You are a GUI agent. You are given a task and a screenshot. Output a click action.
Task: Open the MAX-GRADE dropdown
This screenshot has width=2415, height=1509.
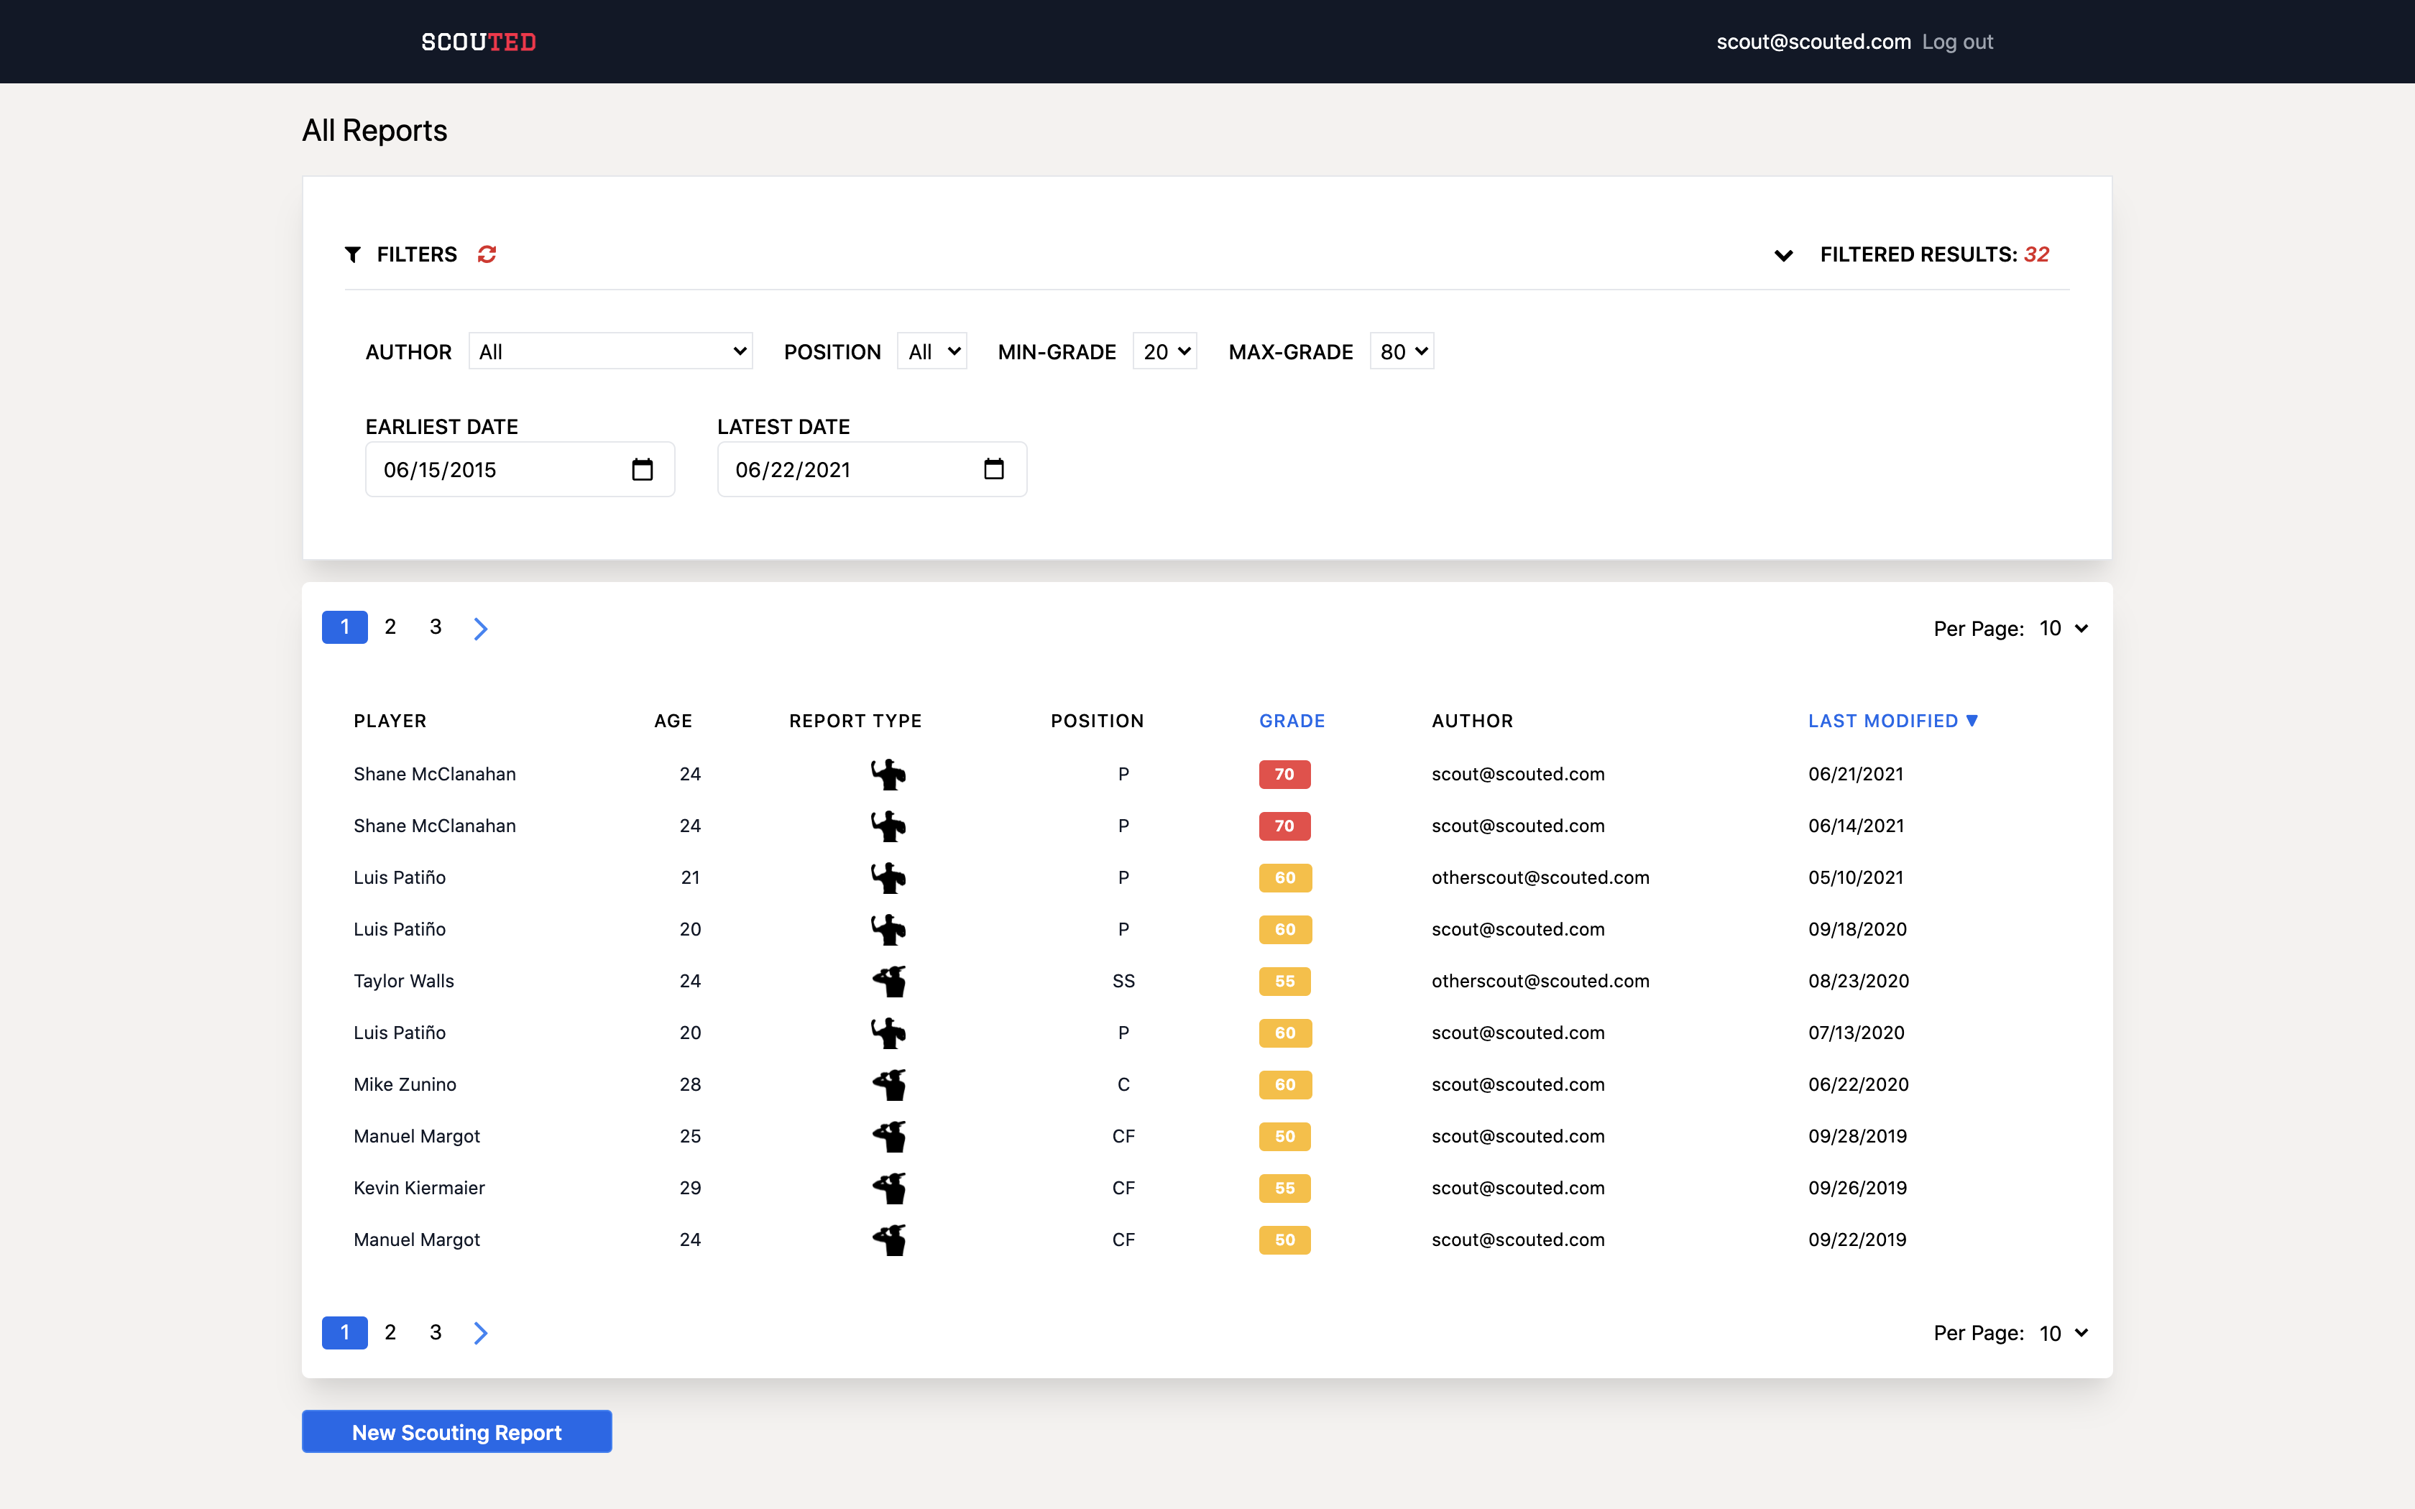pyautogui.click(x=1402, y=351)
